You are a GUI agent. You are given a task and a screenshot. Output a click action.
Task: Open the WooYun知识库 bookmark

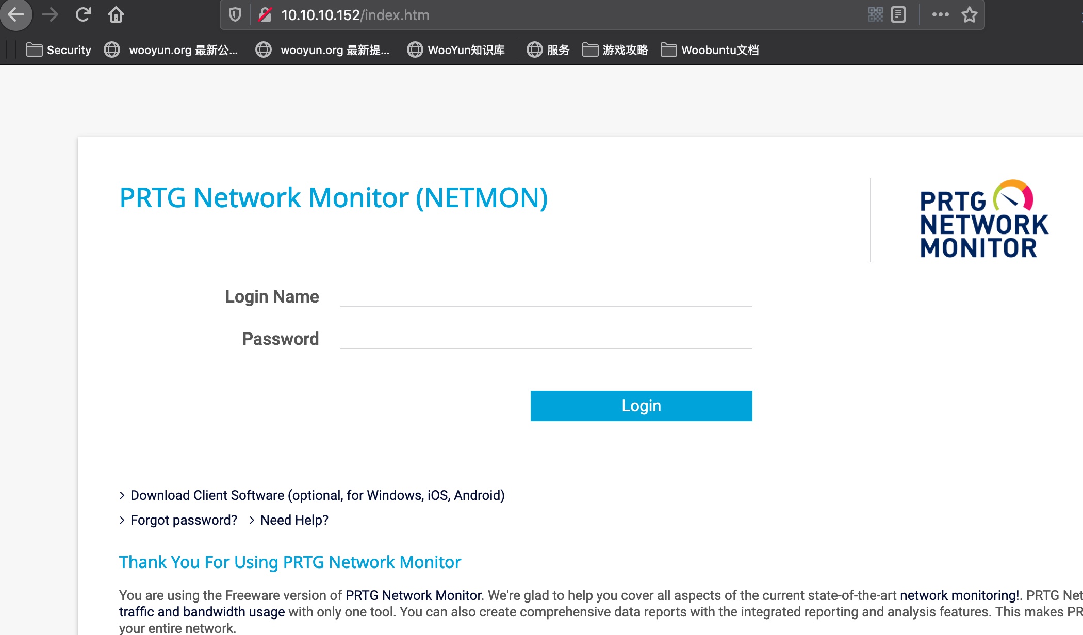(456, 50)
